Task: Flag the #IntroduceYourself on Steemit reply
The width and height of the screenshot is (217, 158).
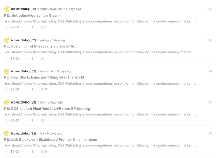Action: click(210, 9)
